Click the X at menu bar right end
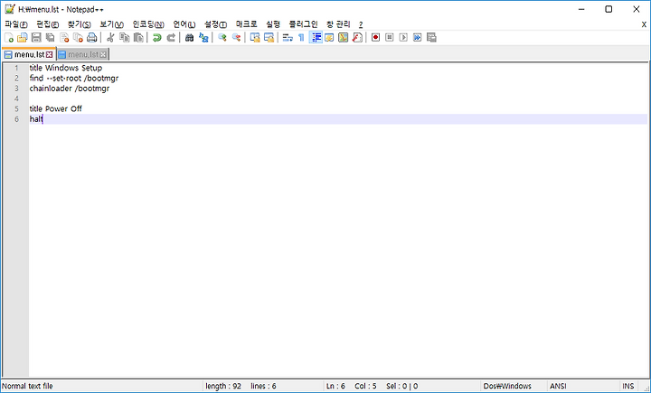 [644, 24]
